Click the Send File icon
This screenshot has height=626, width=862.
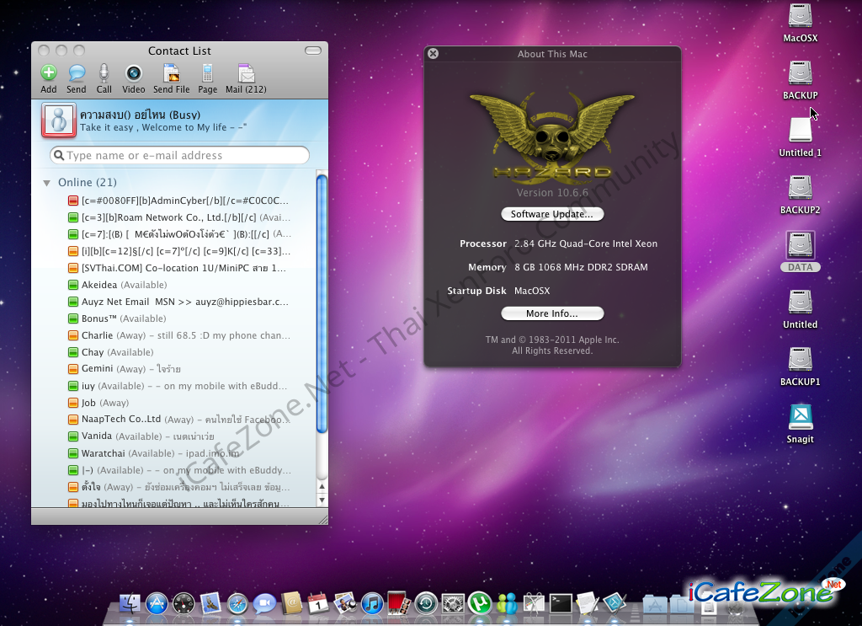(171, 74)
